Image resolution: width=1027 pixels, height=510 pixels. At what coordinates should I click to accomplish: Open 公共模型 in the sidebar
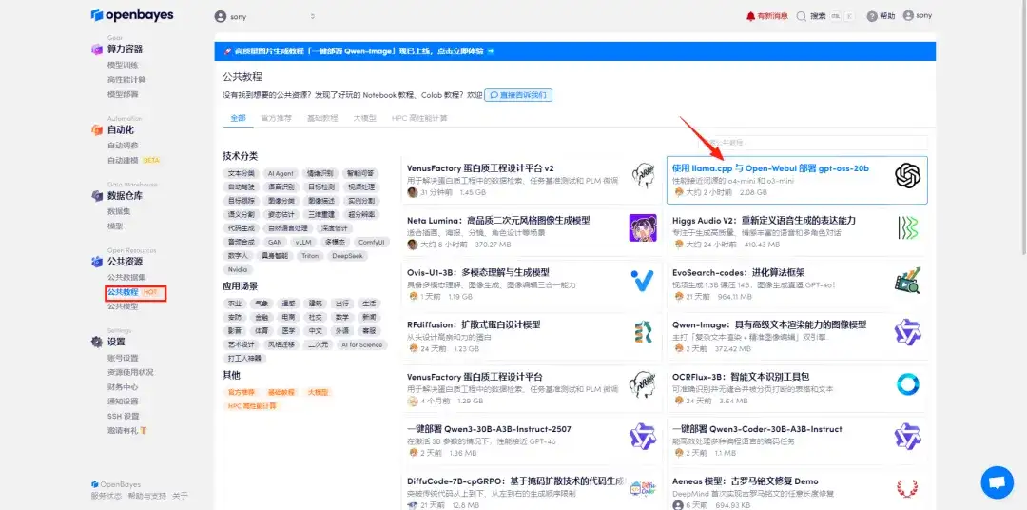pos(123,306)
